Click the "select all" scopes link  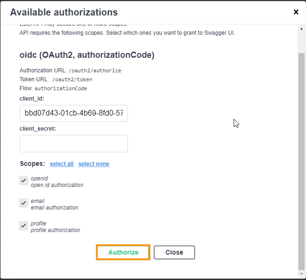(x=62, y=164)
